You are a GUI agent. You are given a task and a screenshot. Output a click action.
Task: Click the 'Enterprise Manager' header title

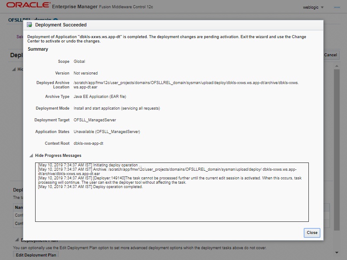[x=75, y=6]
